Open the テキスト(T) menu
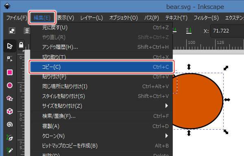This screenshot has height=156, width=244. tap(176, 18)
